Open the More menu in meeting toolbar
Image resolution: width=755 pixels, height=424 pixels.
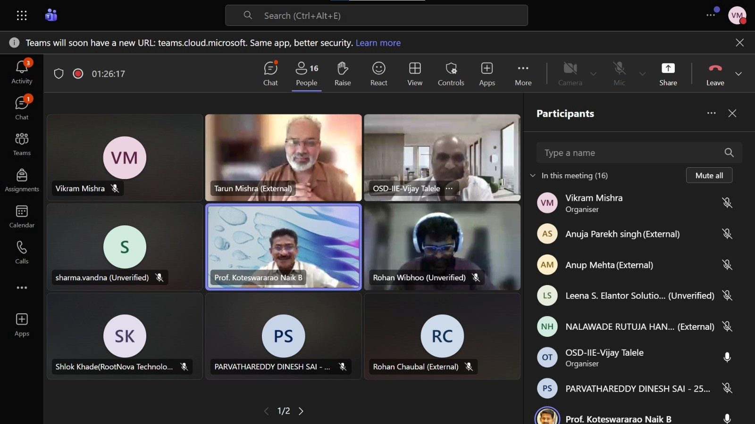pyautogui.click(x=523, y=73)
